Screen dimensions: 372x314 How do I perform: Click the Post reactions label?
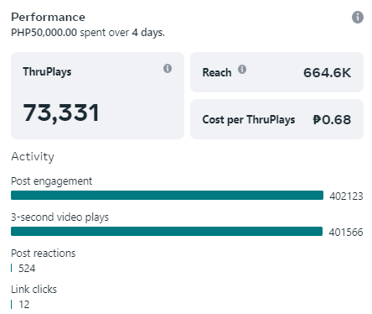(44, 254)
